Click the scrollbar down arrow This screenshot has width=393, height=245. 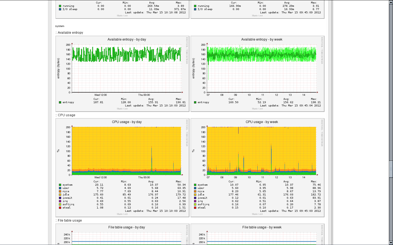coord(391,242)
